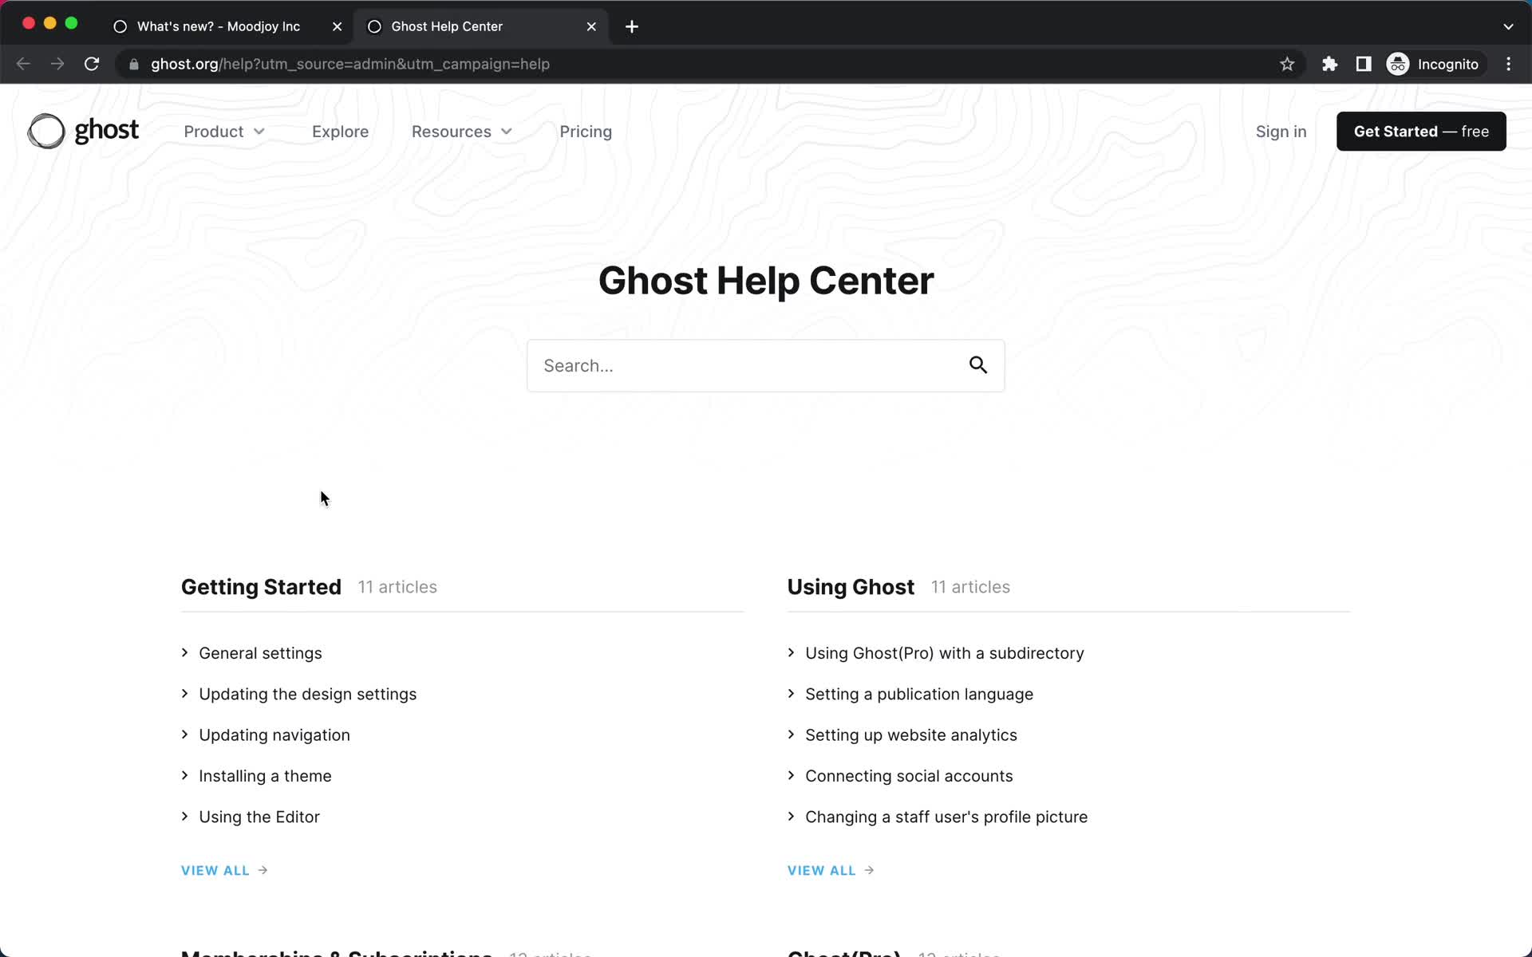Click the browser extensions puzzle icon
Image resolution: width=1532 pixels, height=957 pixels.
tap(1329, 63)
